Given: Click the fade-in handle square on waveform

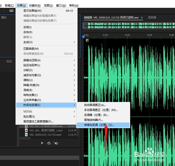Looking at the screenshot, I should click(87, 40).
